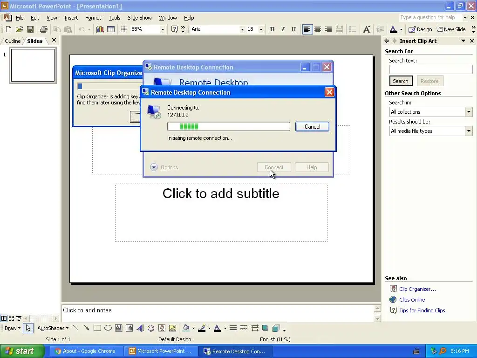Click the Search text input field
The image size is (477, 358).
click(x=431, y=69)
